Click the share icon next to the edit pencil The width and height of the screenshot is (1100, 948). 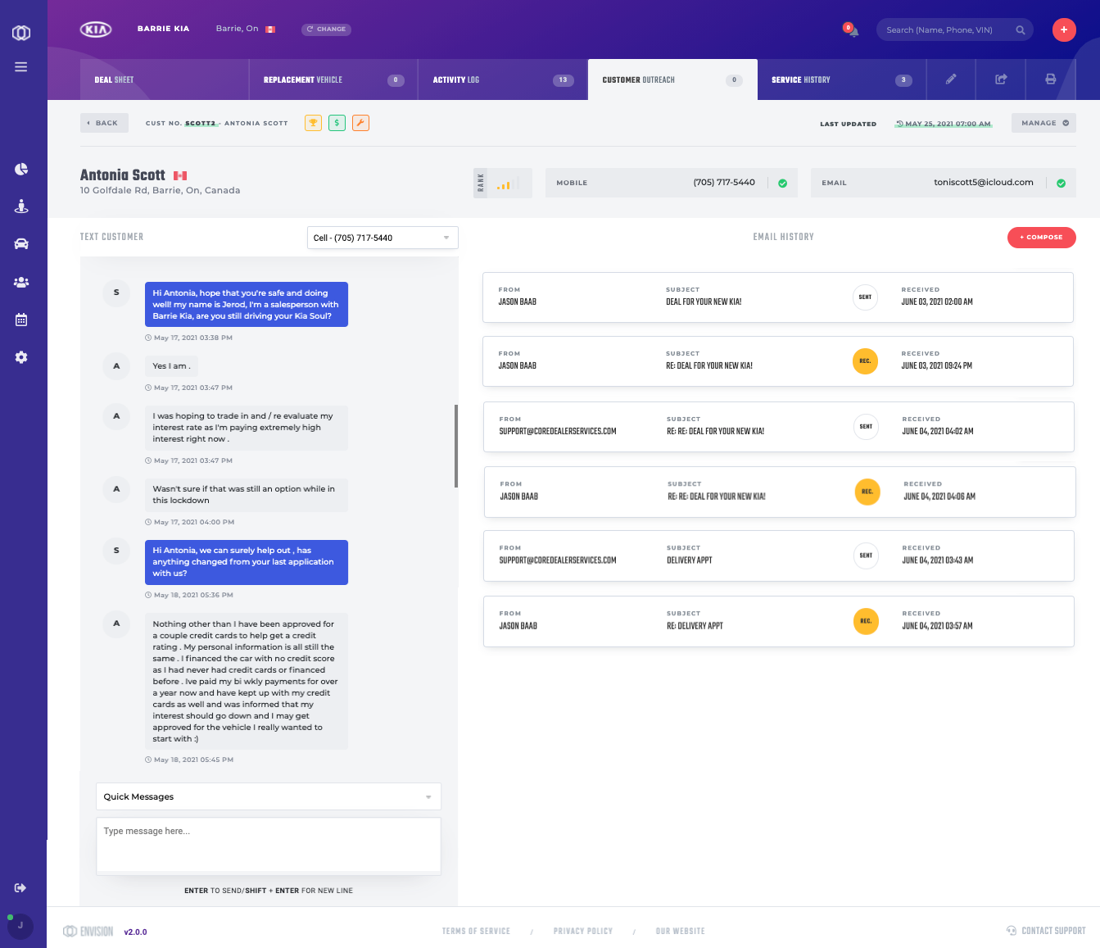[x=1000, y=79]
